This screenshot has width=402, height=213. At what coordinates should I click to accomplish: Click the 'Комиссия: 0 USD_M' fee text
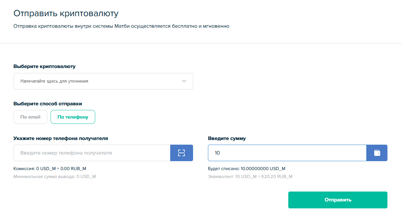coord(50,168)
